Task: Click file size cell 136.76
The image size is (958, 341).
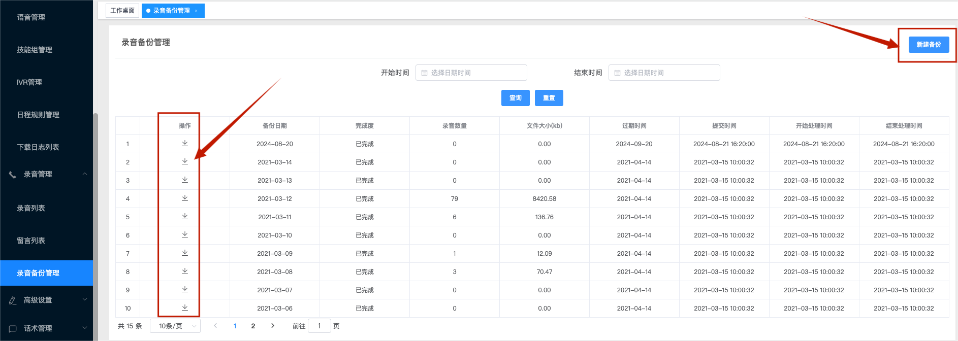Action: tap(545, 217)
